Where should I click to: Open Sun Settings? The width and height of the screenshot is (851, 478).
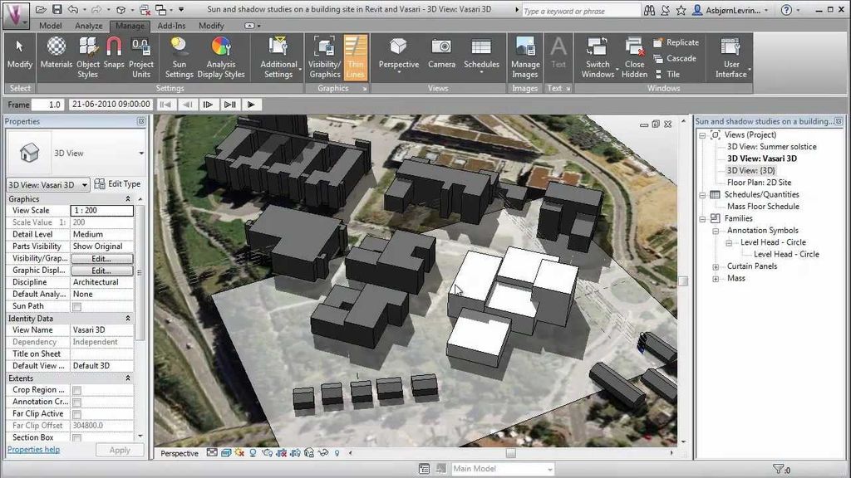(180, 57)
